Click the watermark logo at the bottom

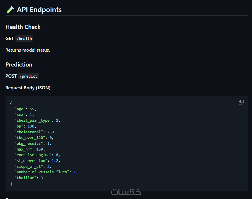tap(126, 192)
